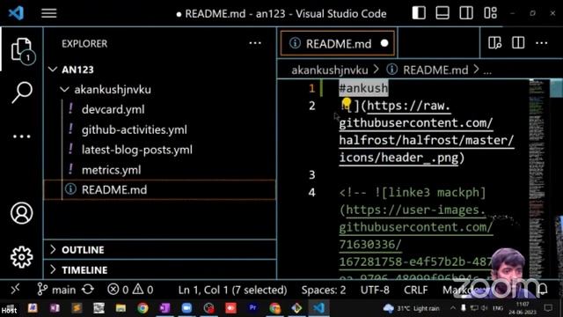The width and height of the screenshot is (563, 317).
Task: Open editor More Actions menu
Action: click(542, 43)
